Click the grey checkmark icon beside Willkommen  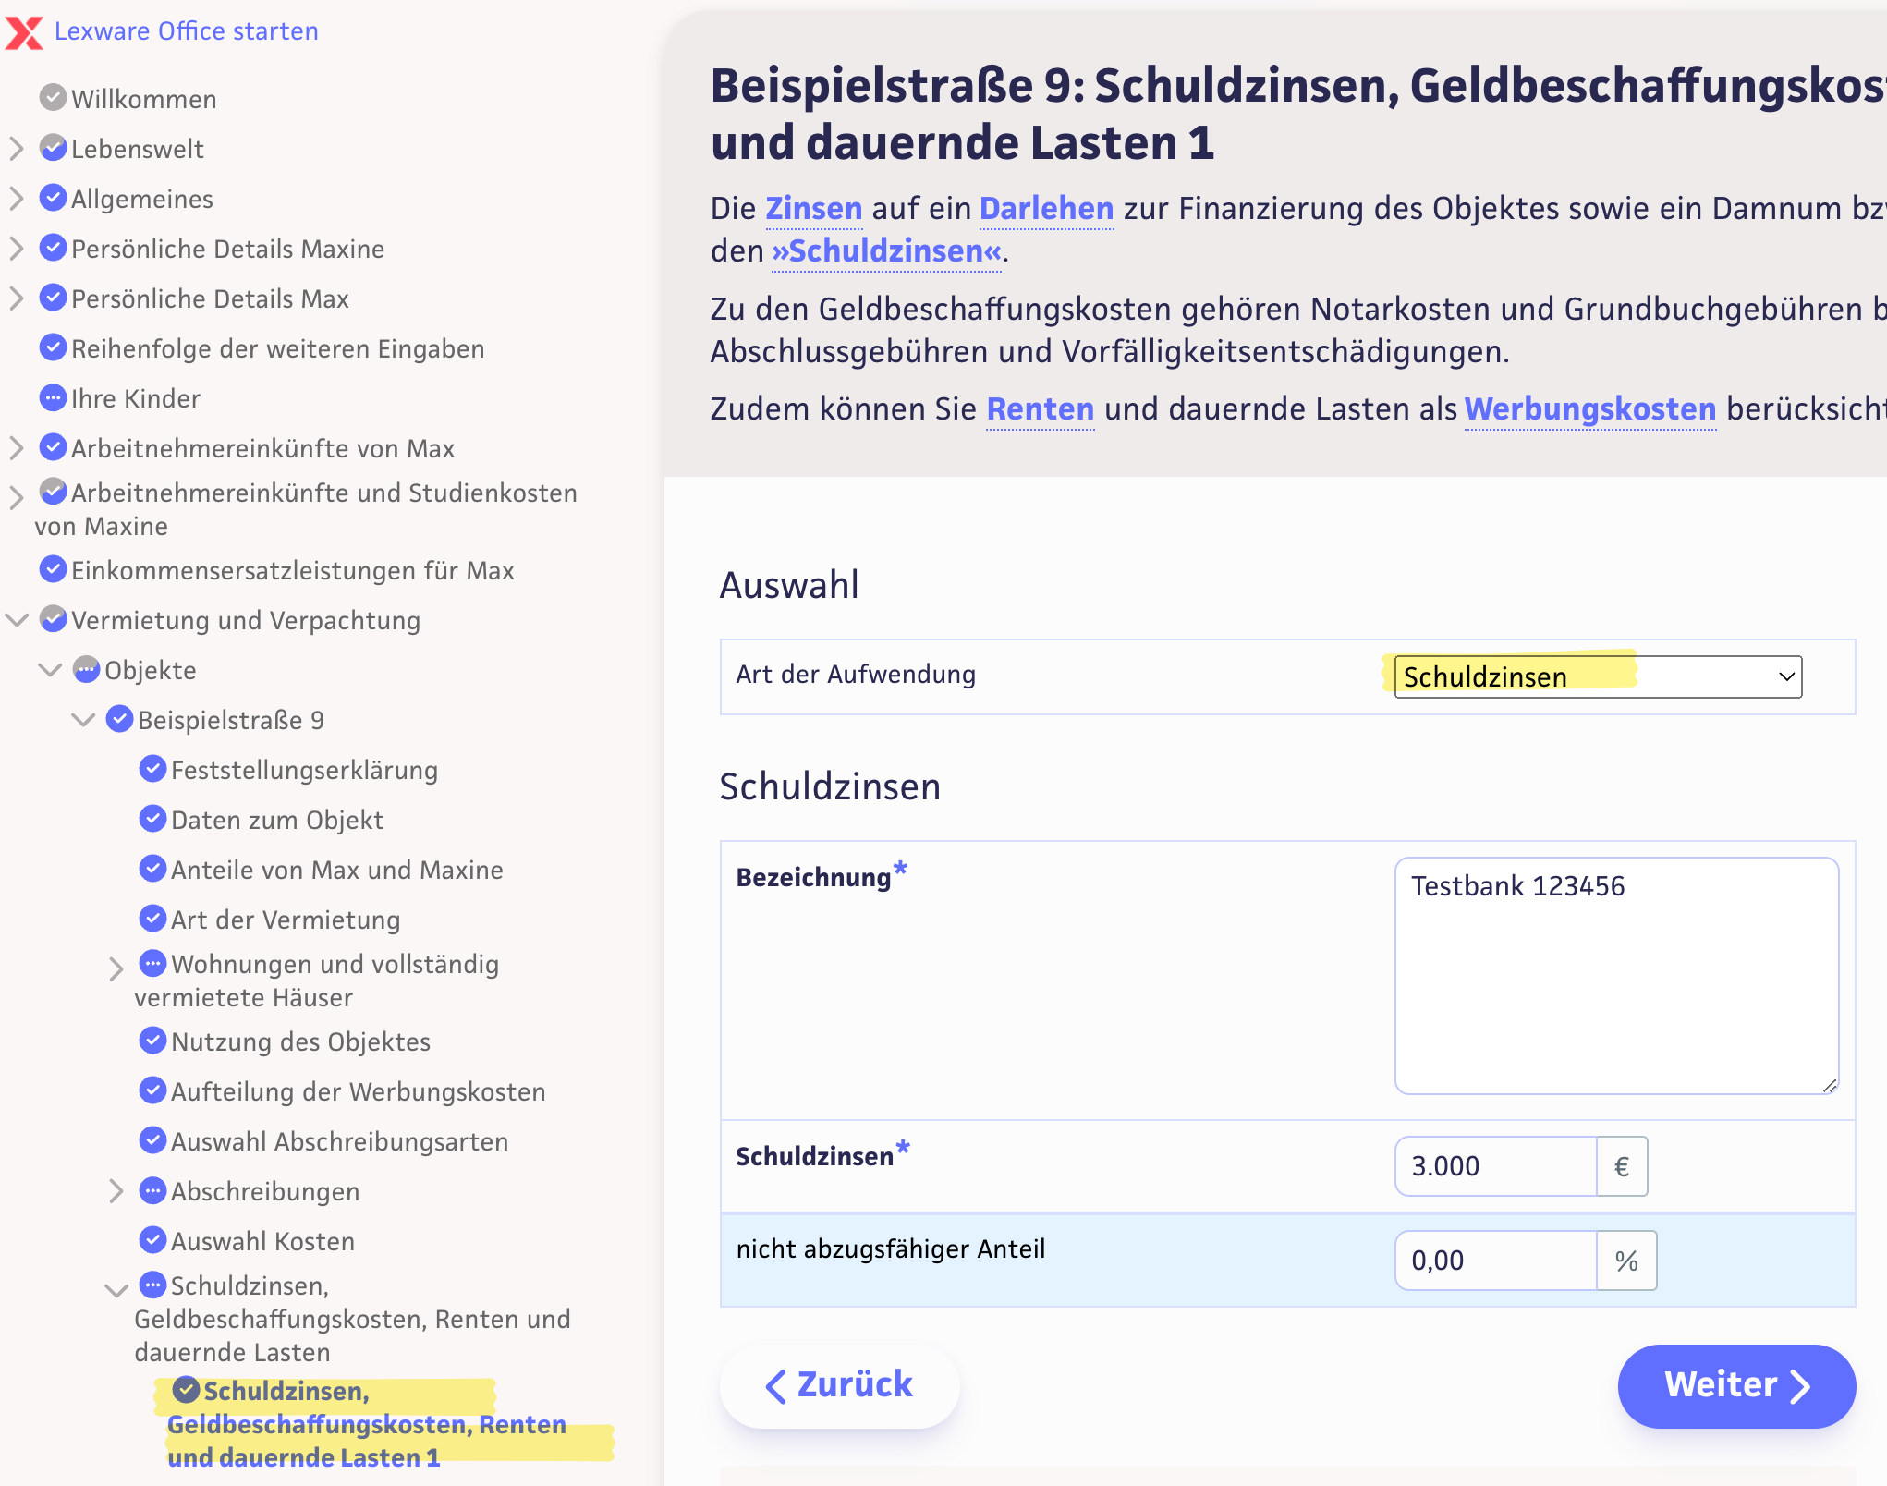pyautogui.click(x=54, y=98)
